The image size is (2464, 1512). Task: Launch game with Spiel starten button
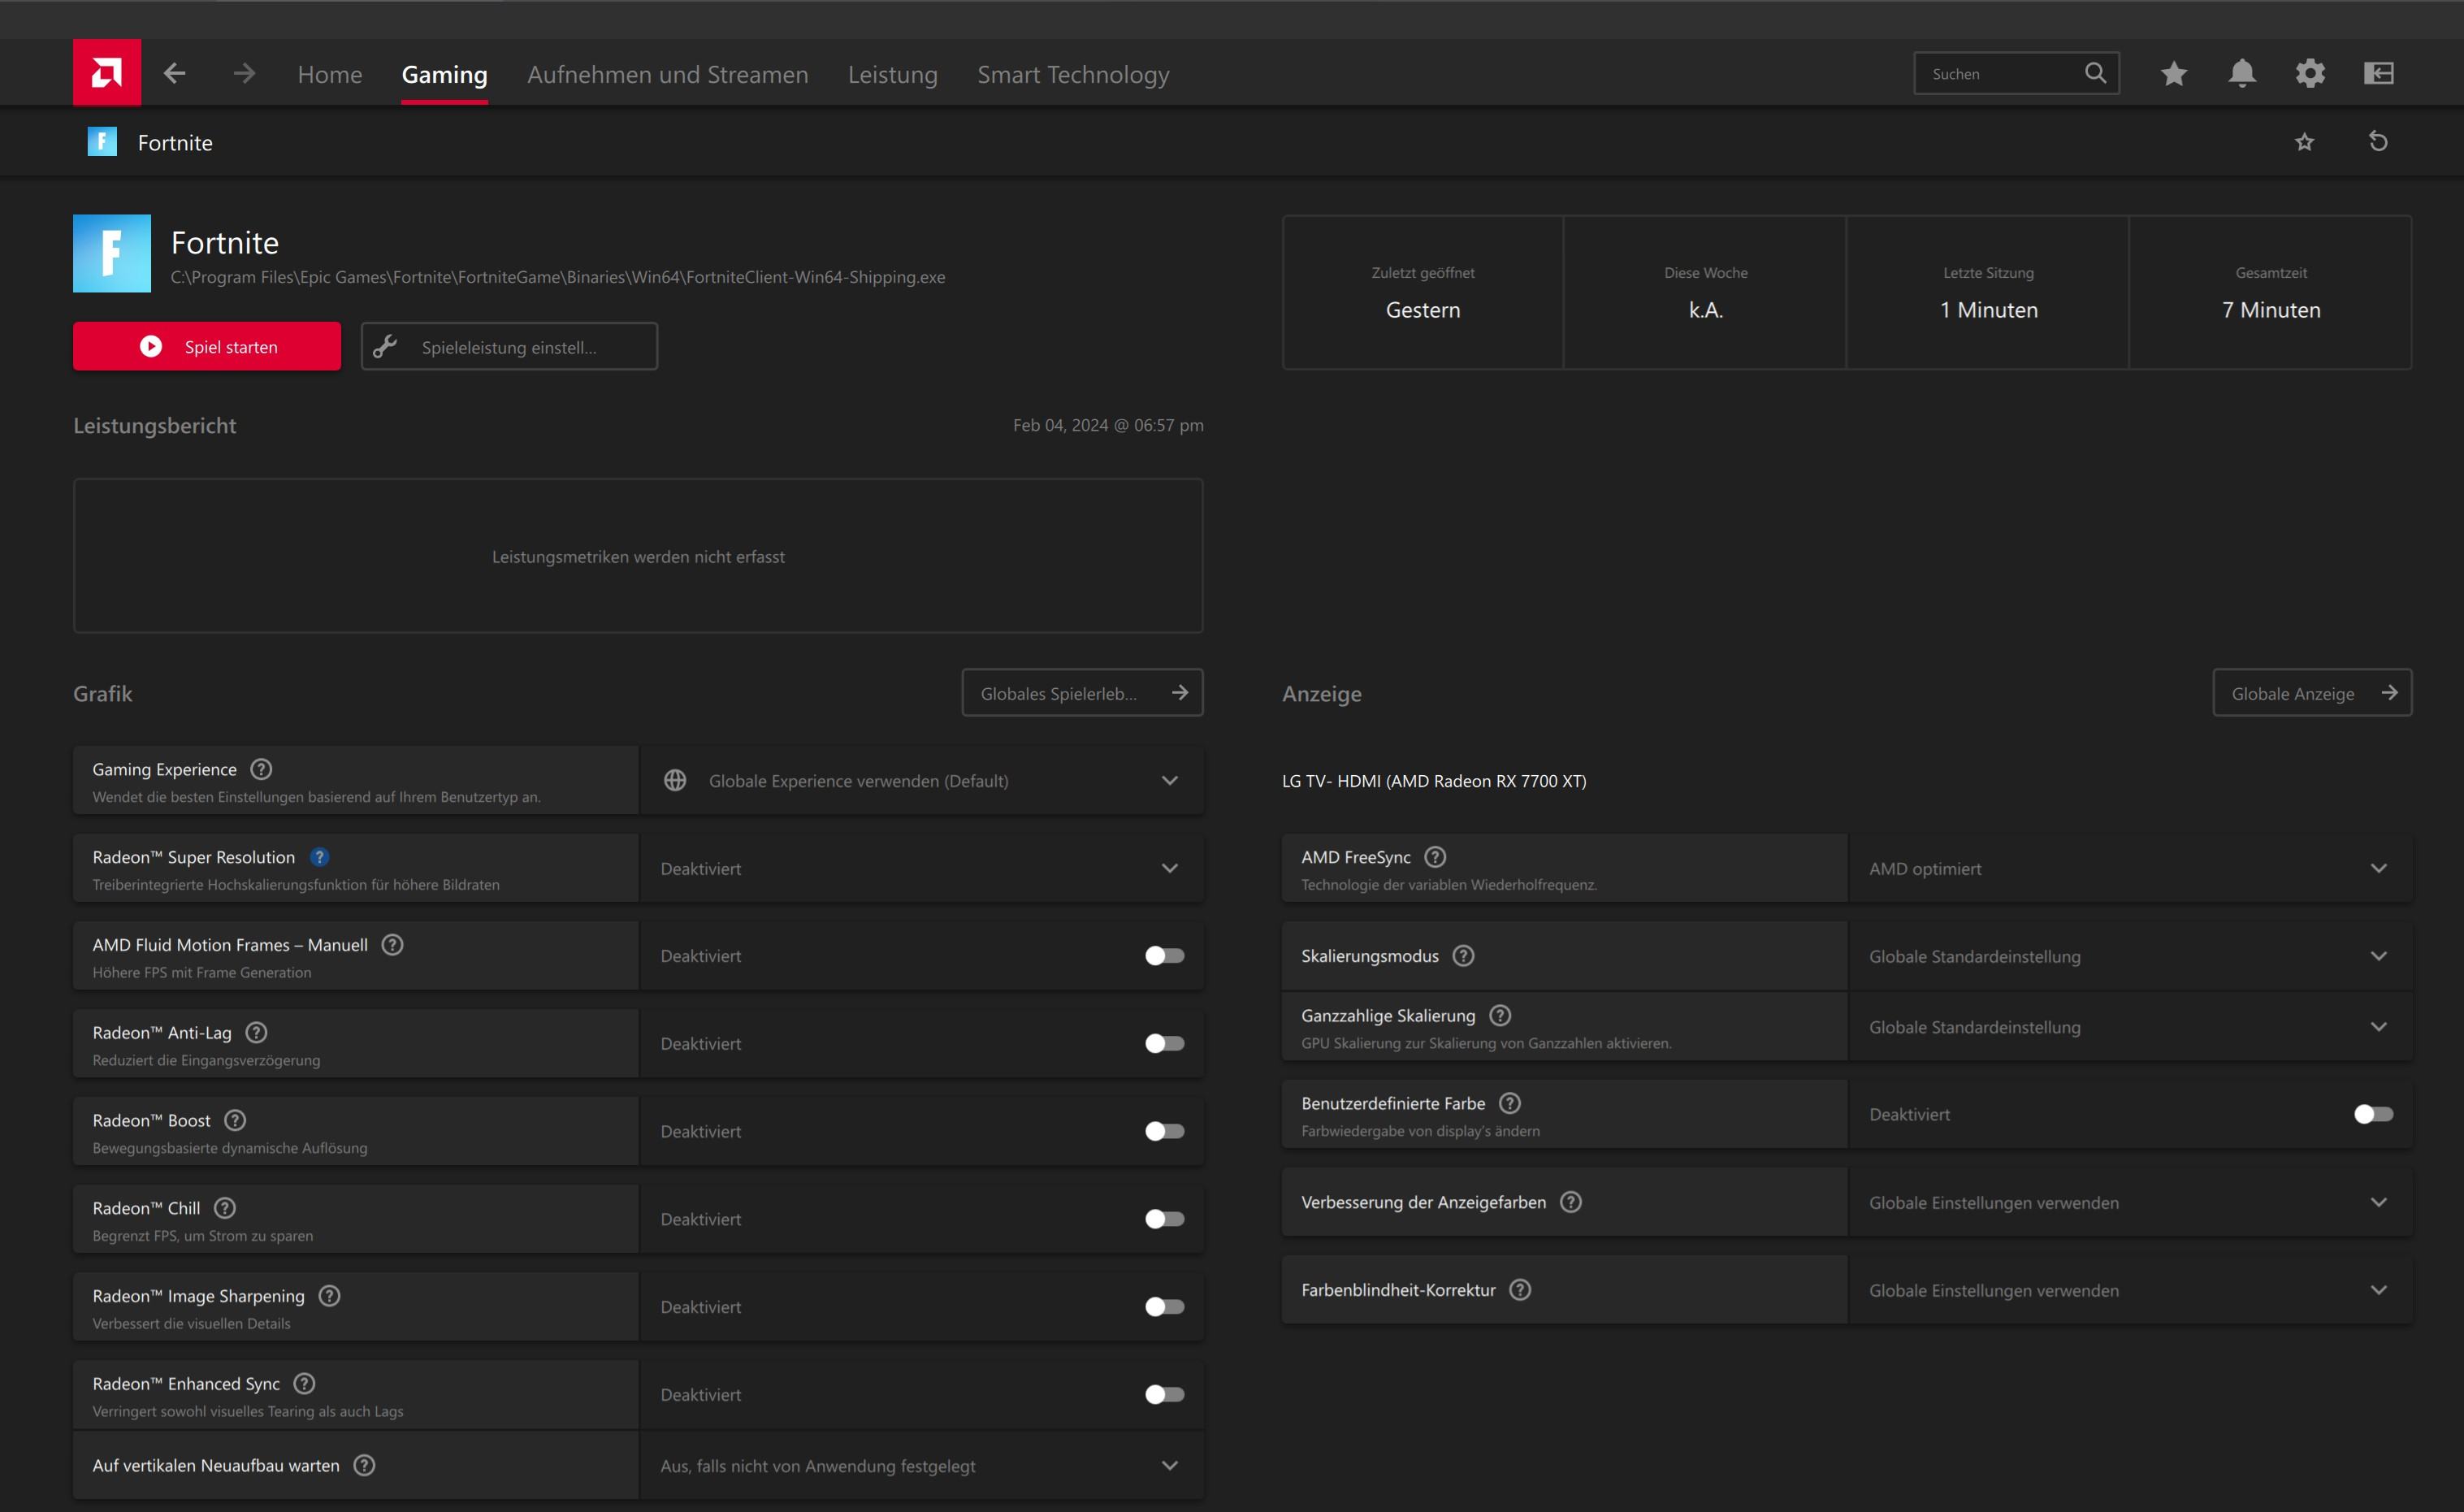pos(207,346)
